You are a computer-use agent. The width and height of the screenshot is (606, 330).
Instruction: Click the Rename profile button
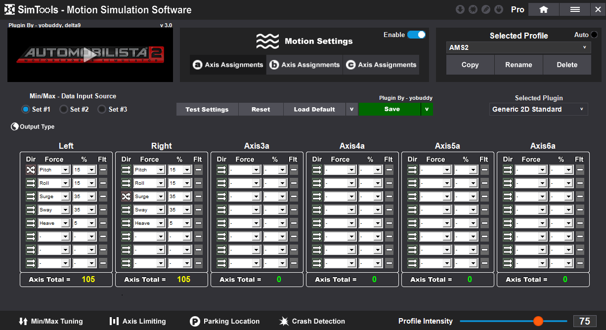tap(519, 65)
